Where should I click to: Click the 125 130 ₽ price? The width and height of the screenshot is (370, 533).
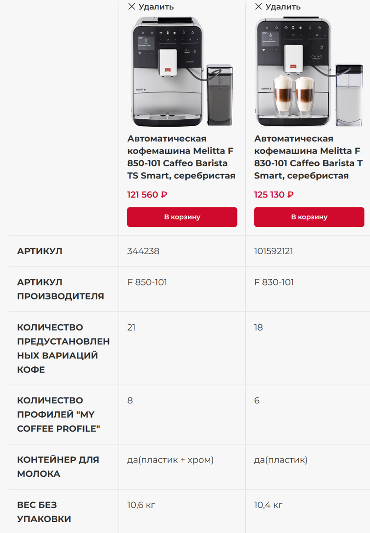[x=274, y=195]
